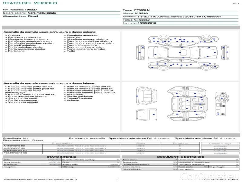242x182 pixels.
Task: Select the Tetto anomaly entry
Action: (x=71, y=51)
